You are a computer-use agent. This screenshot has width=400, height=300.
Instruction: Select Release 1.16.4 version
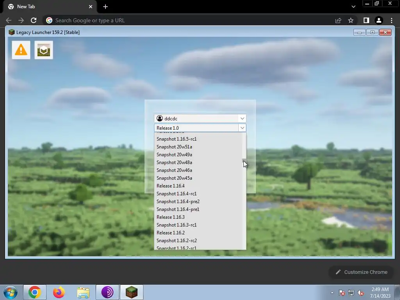198,186
